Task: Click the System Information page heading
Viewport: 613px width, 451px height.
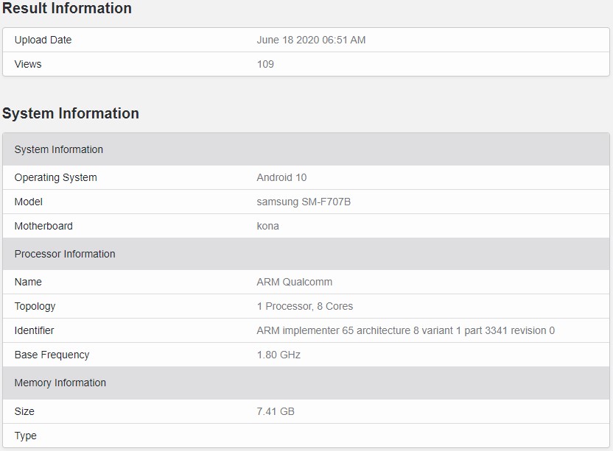Action: point(71,113)
